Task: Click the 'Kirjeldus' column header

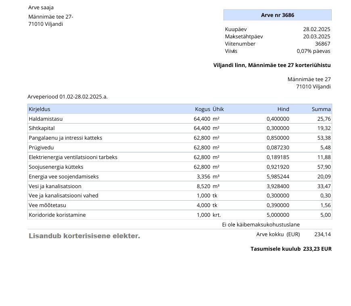Action: pos(40,109)
